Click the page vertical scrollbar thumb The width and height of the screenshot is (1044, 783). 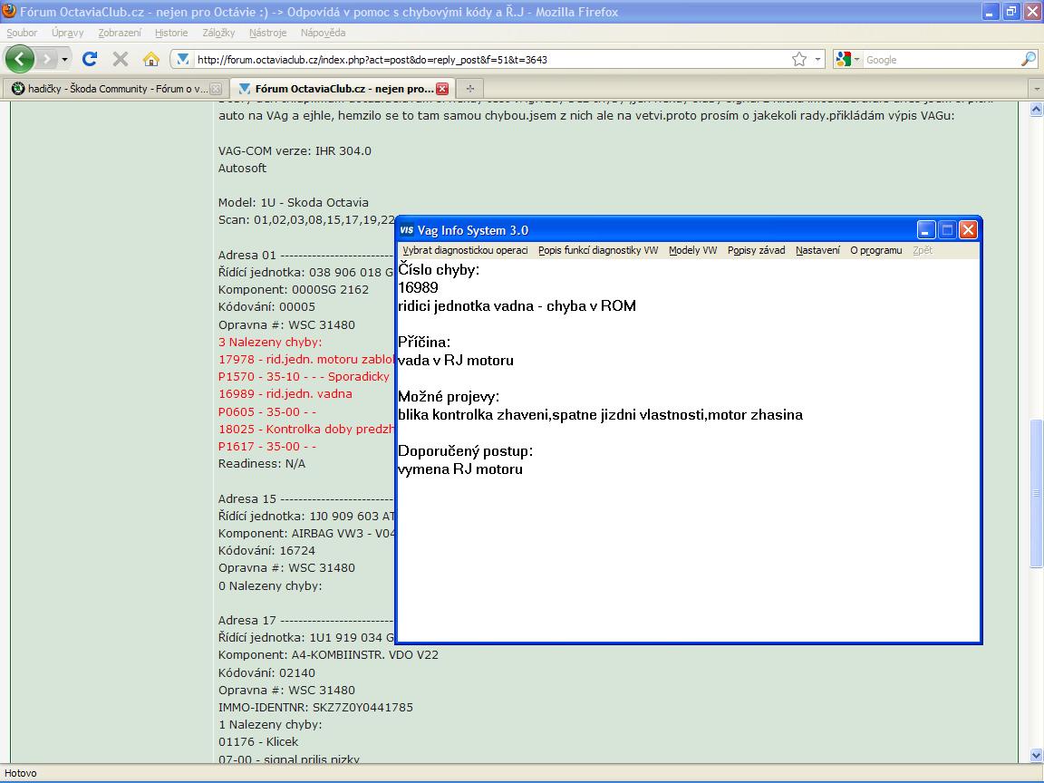coord(1036,494)
